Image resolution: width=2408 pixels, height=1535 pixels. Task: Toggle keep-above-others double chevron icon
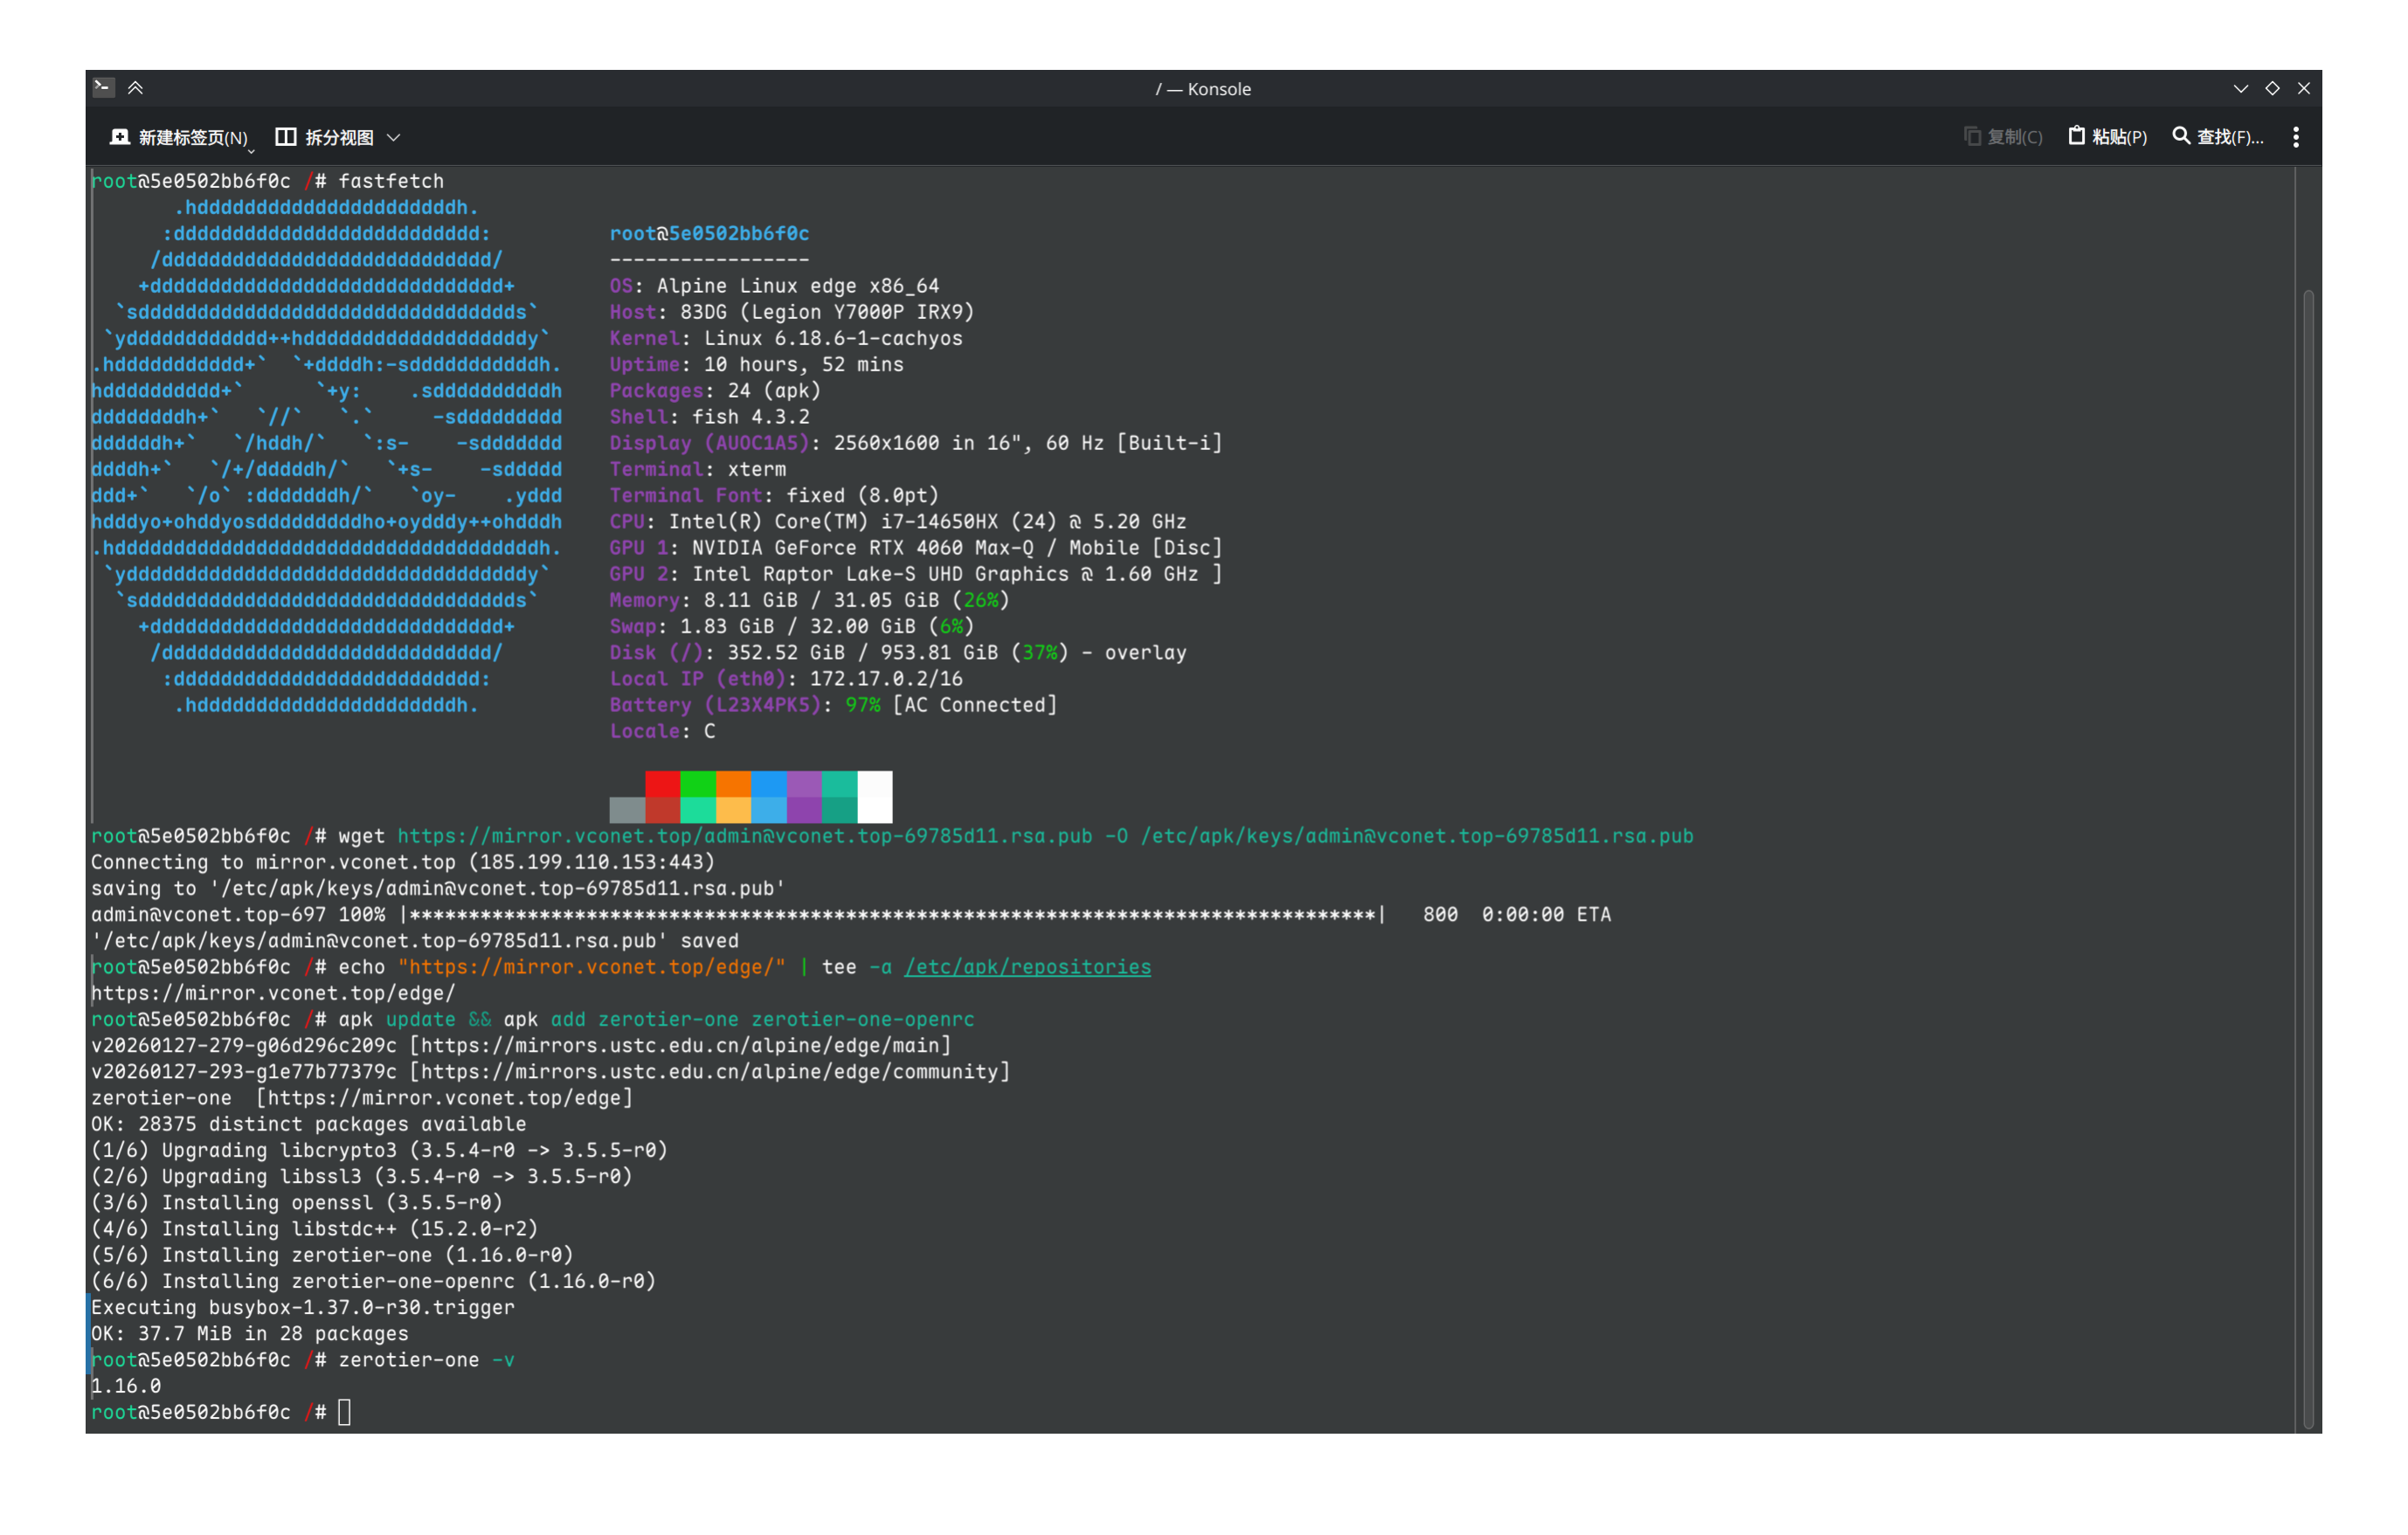pyautogui.click(x=136, y=88)
